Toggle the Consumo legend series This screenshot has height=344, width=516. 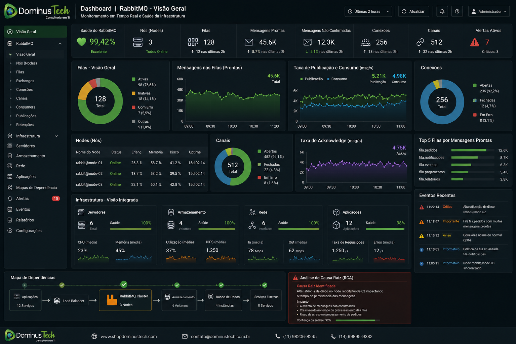coord(337,79)
